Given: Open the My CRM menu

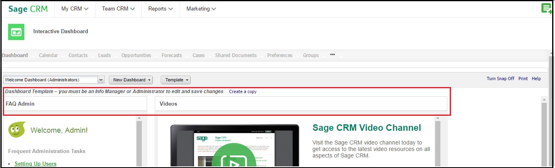Looking at the screenshot, I should point(75,9).
